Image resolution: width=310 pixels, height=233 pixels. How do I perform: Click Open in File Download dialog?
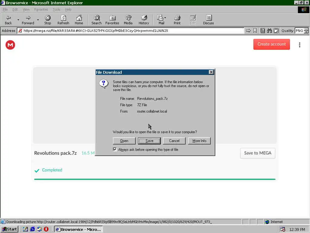pyautogui.click(x=124, y=141)
